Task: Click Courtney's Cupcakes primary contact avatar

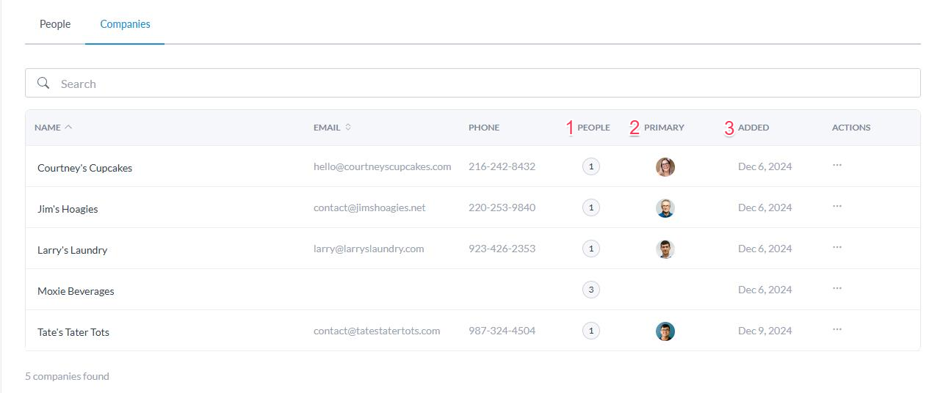Action: point(665,167)
